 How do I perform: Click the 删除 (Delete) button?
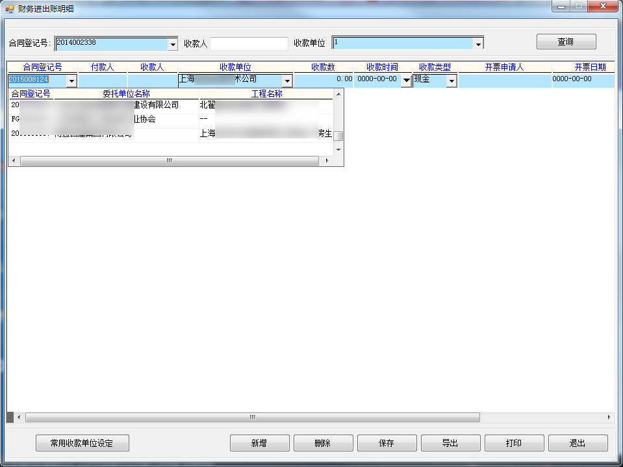point(323,442)
